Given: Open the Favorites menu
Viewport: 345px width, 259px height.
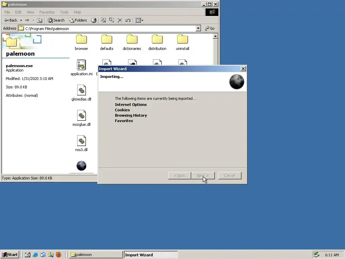Looking at the screenshot, I should (x=47, y=12).
